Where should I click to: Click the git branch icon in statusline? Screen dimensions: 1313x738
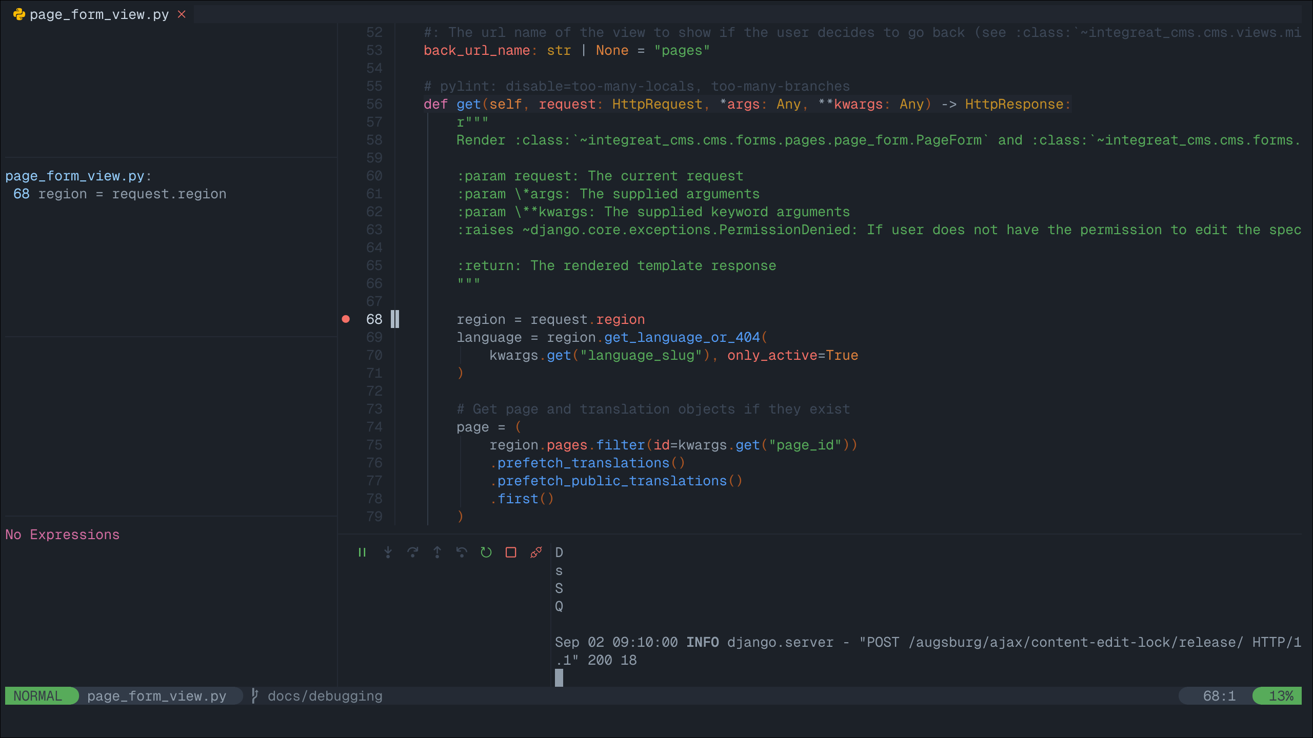254,696
